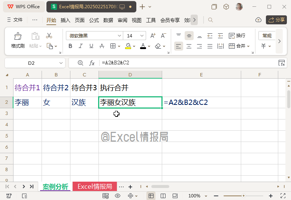This screenshot has height=200, width=291.
Task: Click the strikethrough text icon
Action: click(x=102, y=46)
